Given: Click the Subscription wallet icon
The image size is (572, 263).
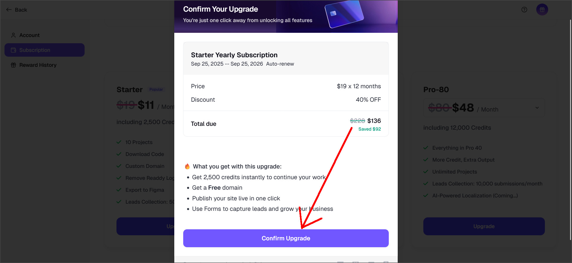Looking at the screenshot, I should click(13, 50).
